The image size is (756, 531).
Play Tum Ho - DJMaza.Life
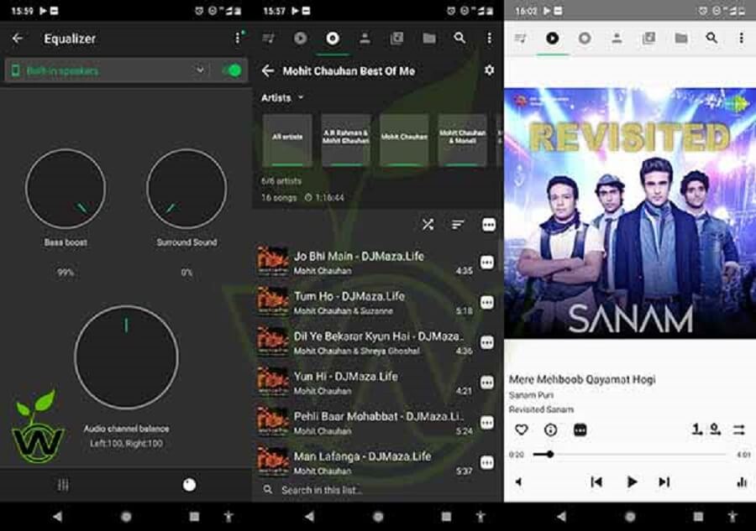(365, 302)
